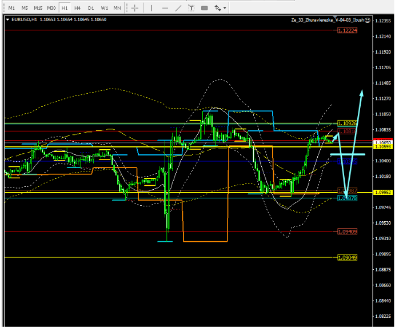Click the 1.10593 yellow price scale tag
This screenshot has width=395, height=327.
[x=383, y=146]
